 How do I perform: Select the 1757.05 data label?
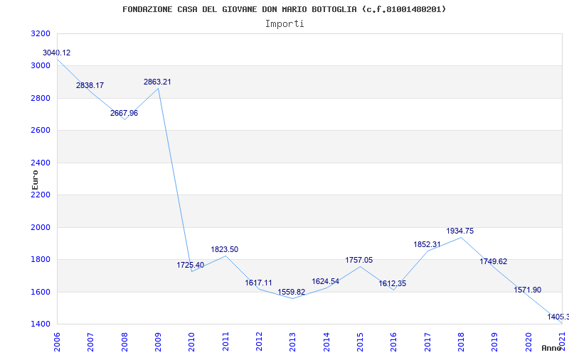(x=359, y=260)
